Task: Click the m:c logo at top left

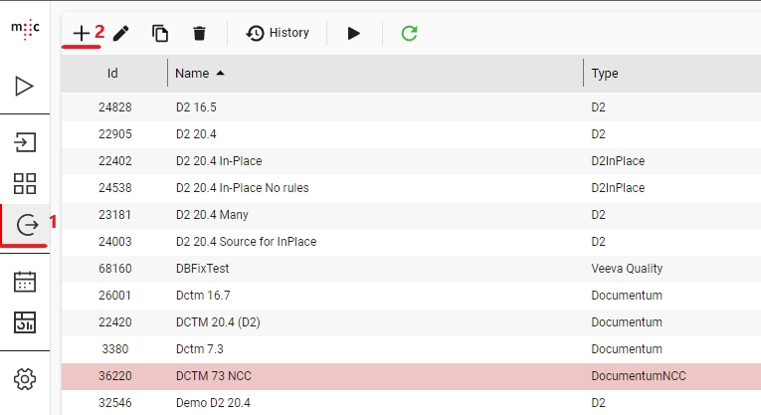Action: (25, 29)
